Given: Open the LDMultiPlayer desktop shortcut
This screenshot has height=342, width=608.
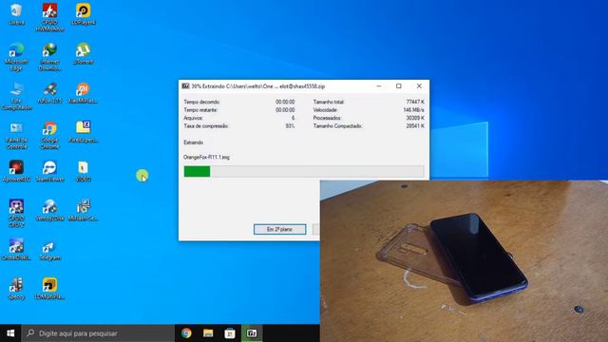Looking at the screenshot, I should tap(49, 289).
